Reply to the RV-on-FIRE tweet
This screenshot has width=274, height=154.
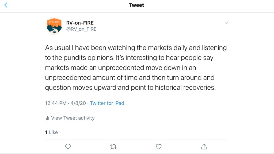click(x=68, y=146)
